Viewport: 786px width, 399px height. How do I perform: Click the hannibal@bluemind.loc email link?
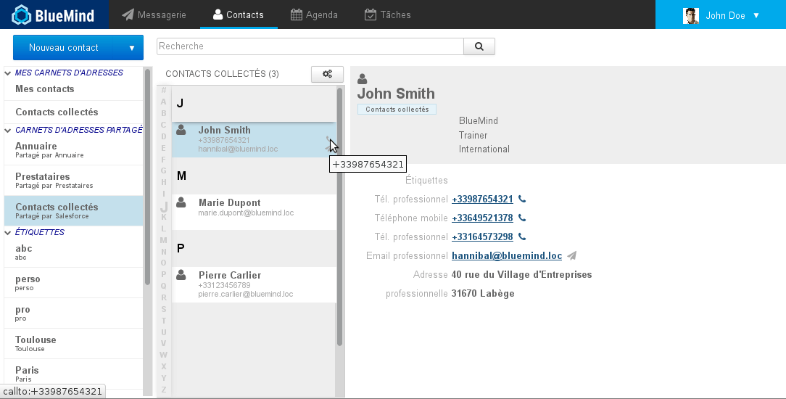pyautogui.click(x=507, y=256)
